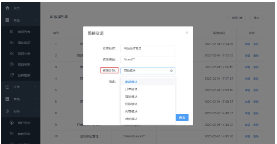
Task: Click the 商品列表 list icon
Action: pos(12,32)
